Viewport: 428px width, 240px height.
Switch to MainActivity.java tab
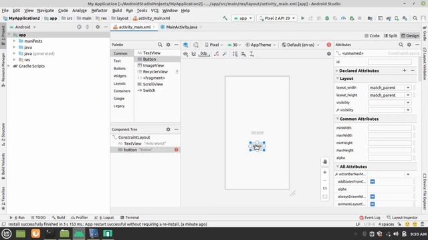181,27
